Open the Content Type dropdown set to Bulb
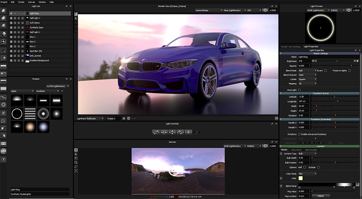The height and width of the screenshot is (199, 362). [307, 154]
